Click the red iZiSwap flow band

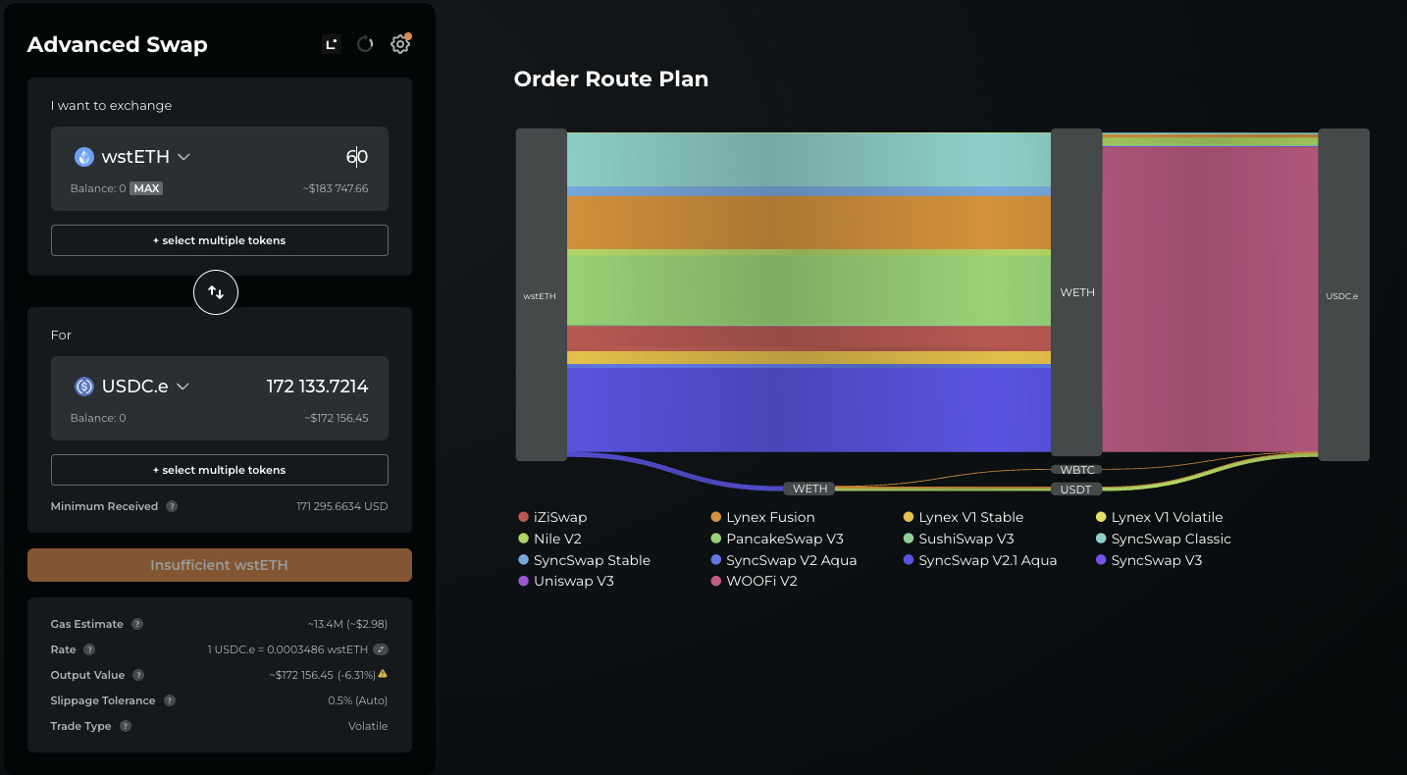point(808,338)
